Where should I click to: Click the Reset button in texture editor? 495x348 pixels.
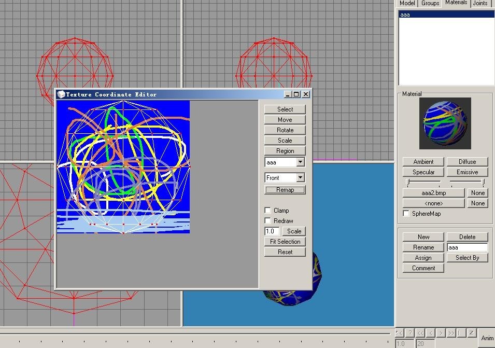[285, 252]
